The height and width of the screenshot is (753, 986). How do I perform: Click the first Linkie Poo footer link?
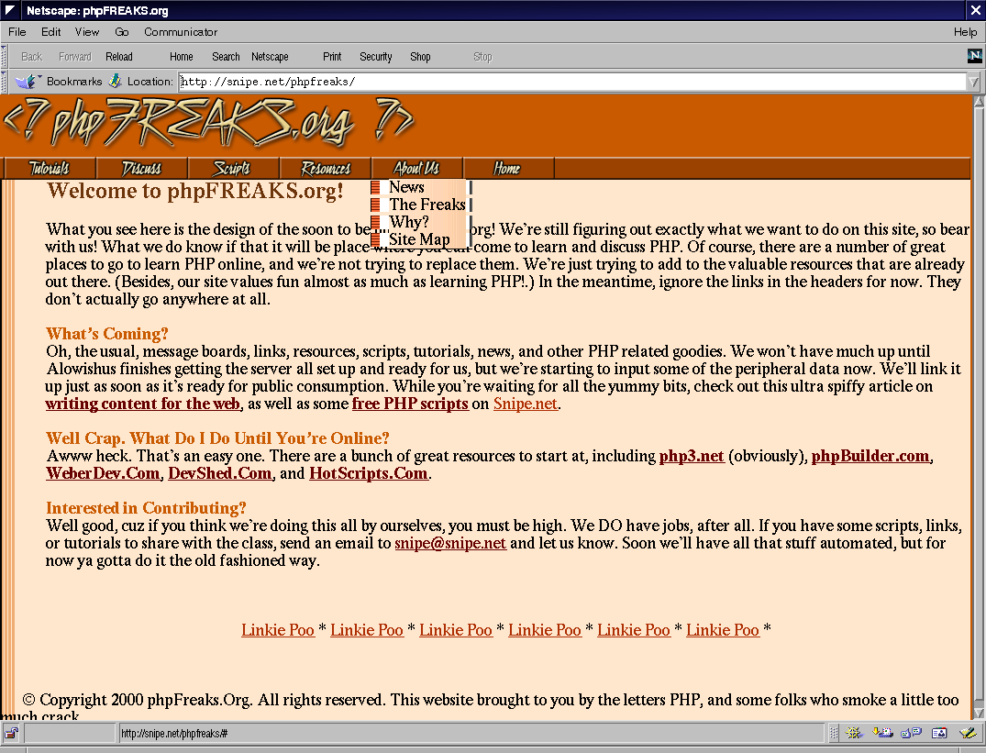coord(277,630)
